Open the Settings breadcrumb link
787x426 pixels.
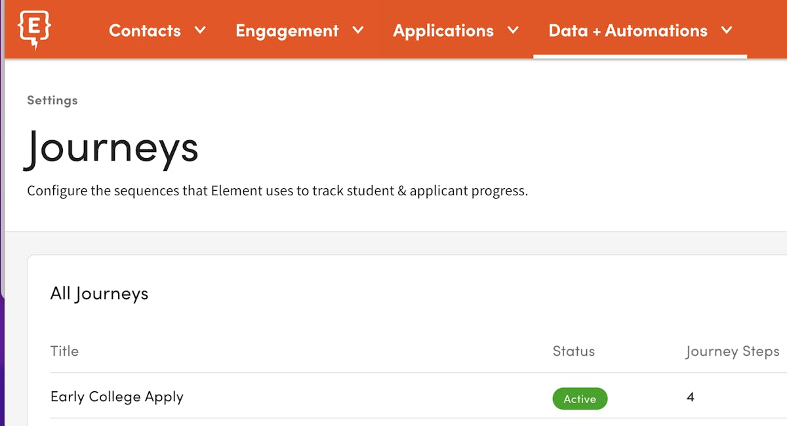pyautogui.click(x=52, y=100)
